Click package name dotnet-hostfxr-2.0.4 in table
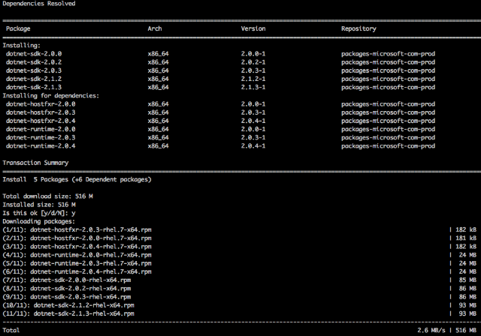 (41, 121)
